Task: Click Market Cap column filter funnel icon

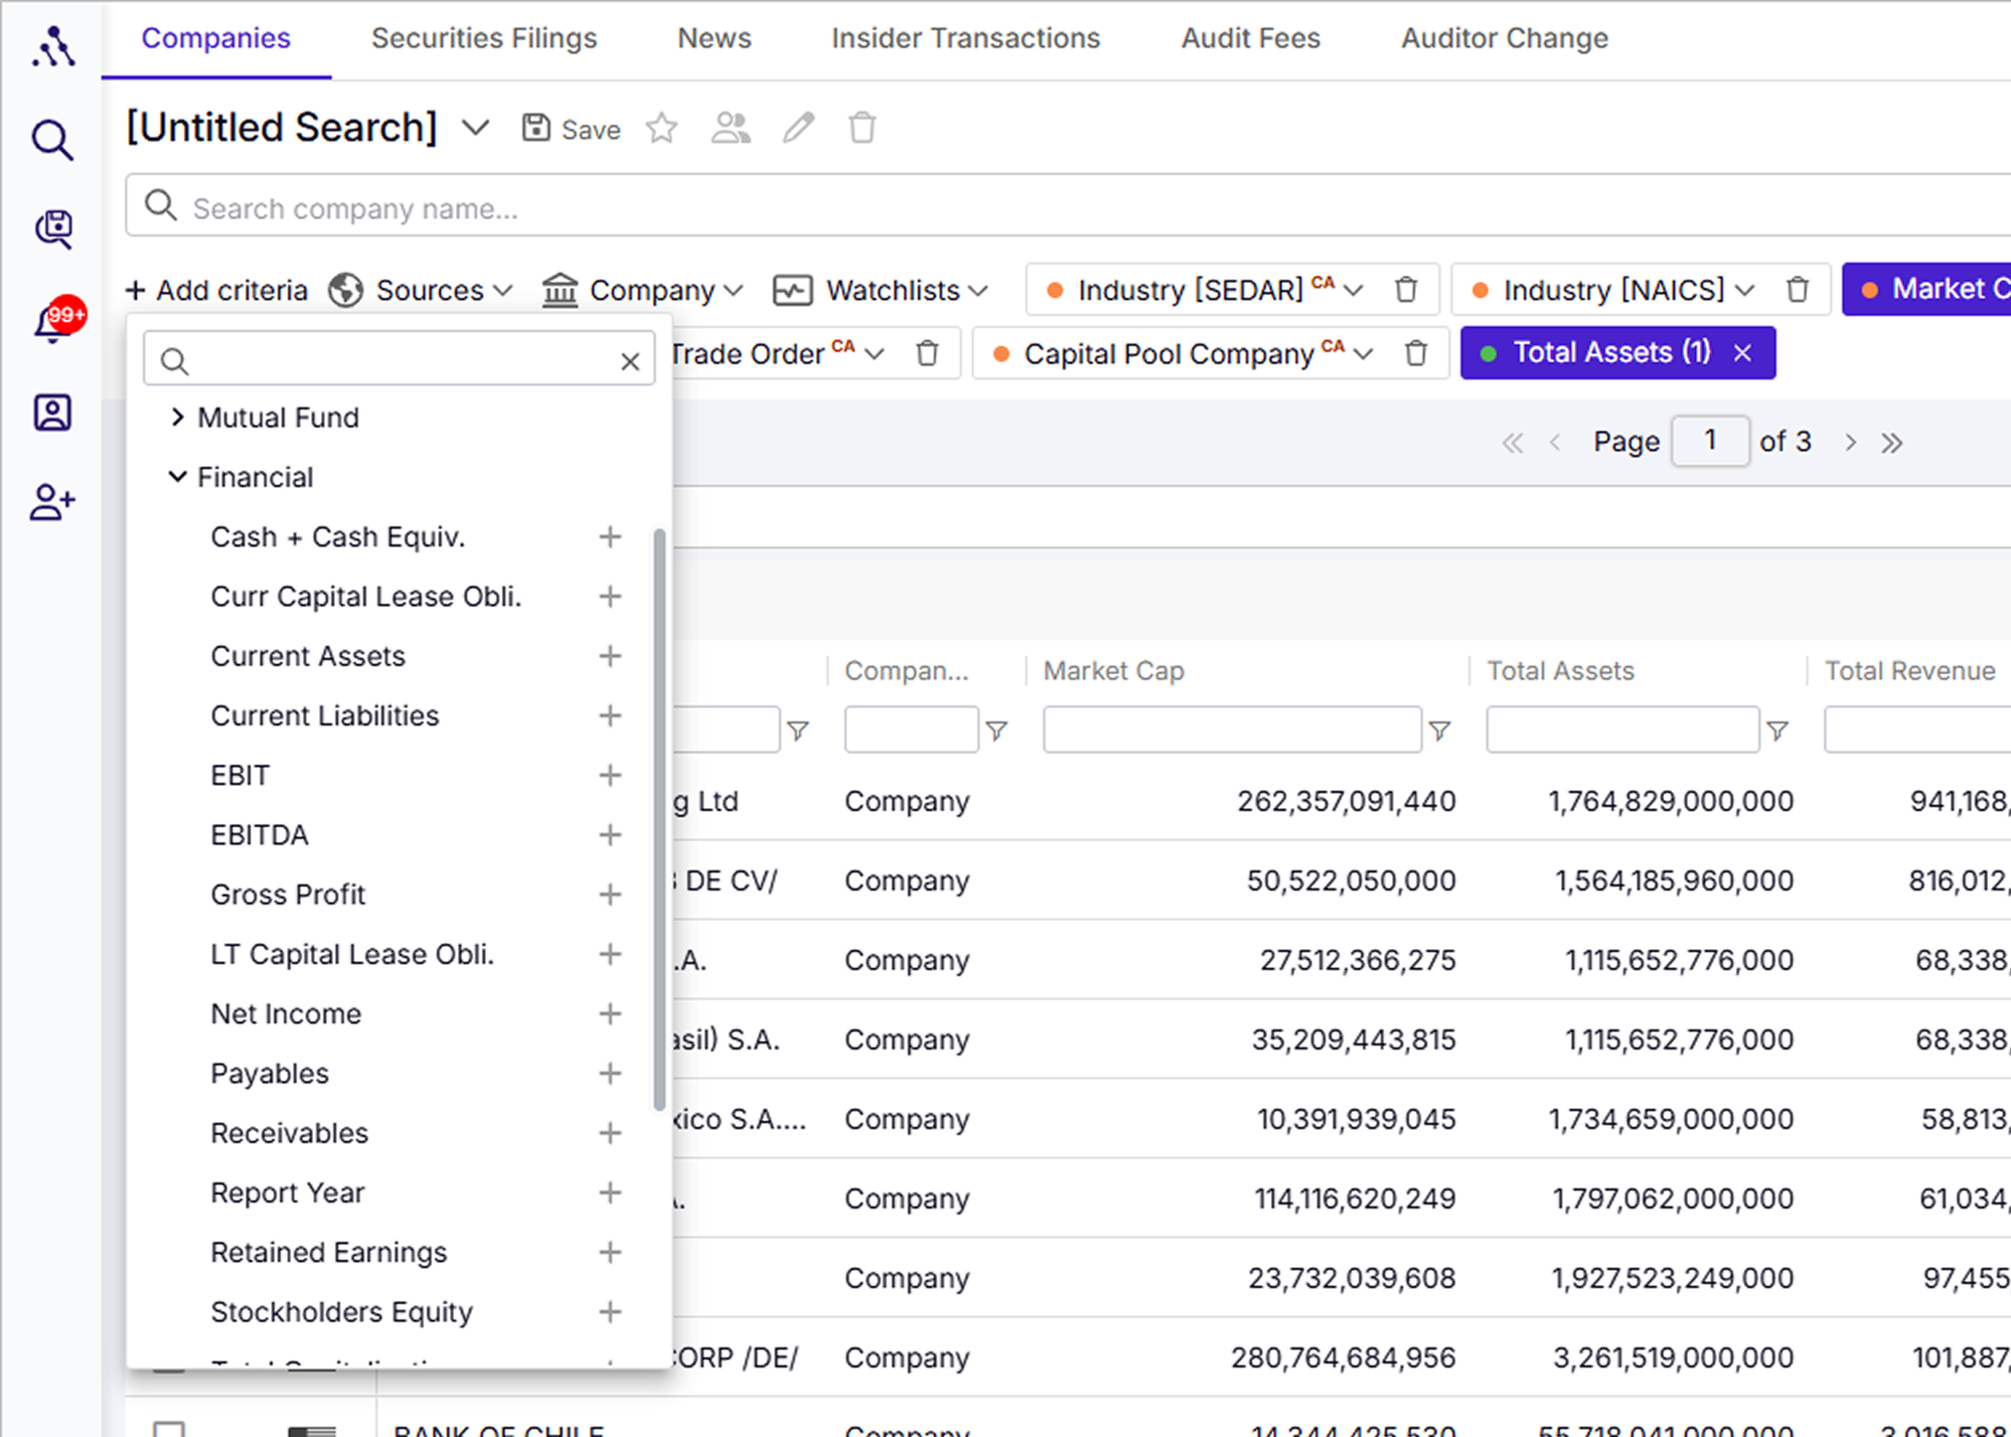Action: coord(1440,731)
